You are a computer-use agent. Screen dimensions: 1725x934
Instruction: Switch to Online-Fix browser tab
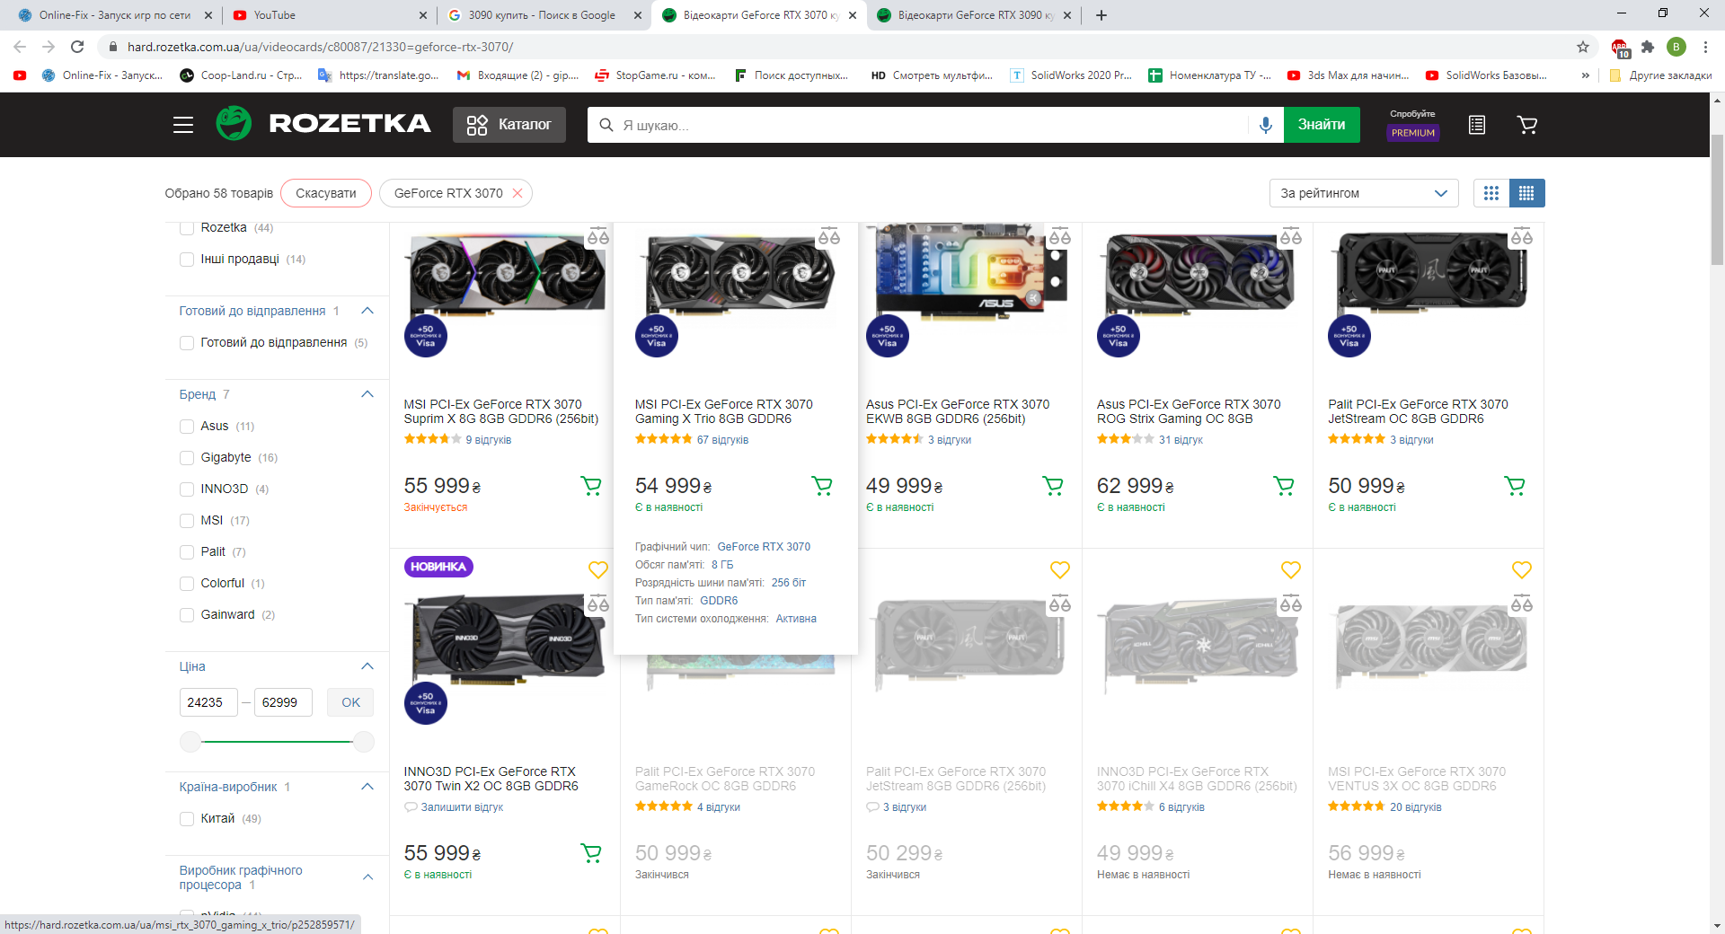[114, 15]
